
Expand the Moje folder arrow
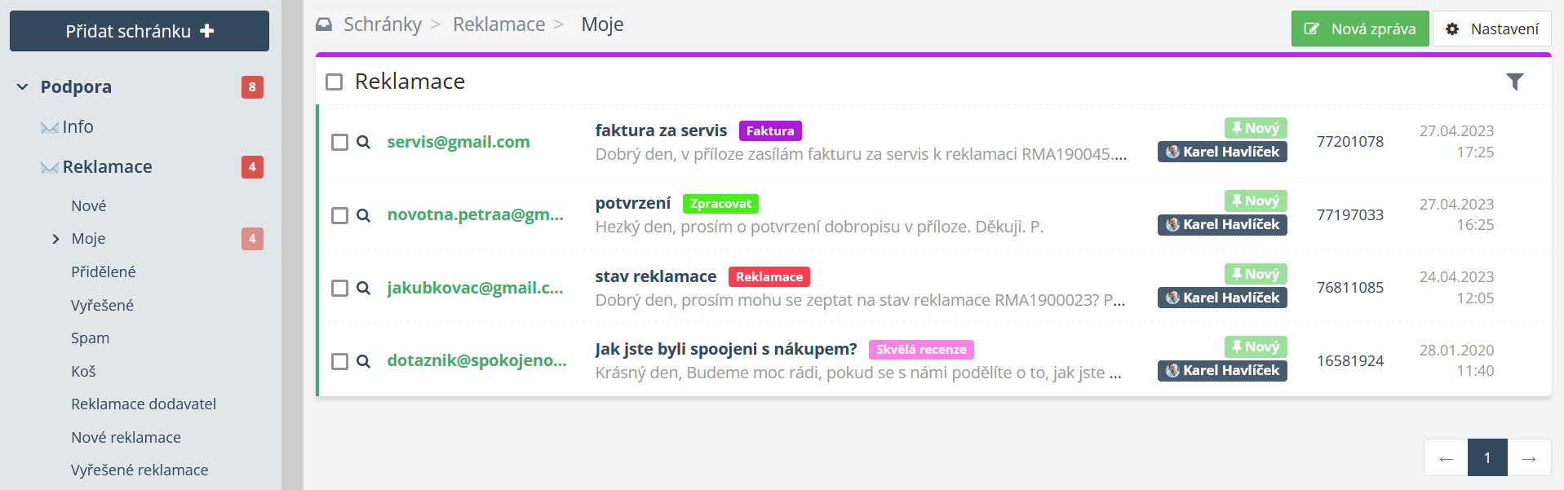55,239
